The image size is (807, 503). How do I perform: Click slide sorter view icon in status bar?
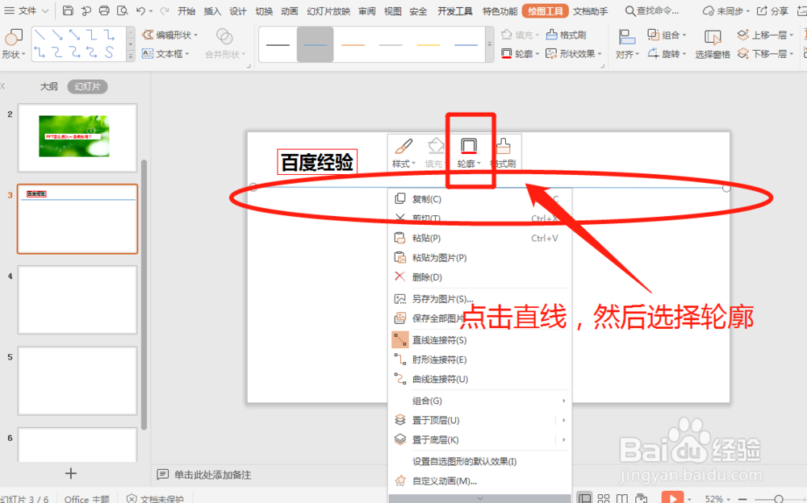(604, 498)
